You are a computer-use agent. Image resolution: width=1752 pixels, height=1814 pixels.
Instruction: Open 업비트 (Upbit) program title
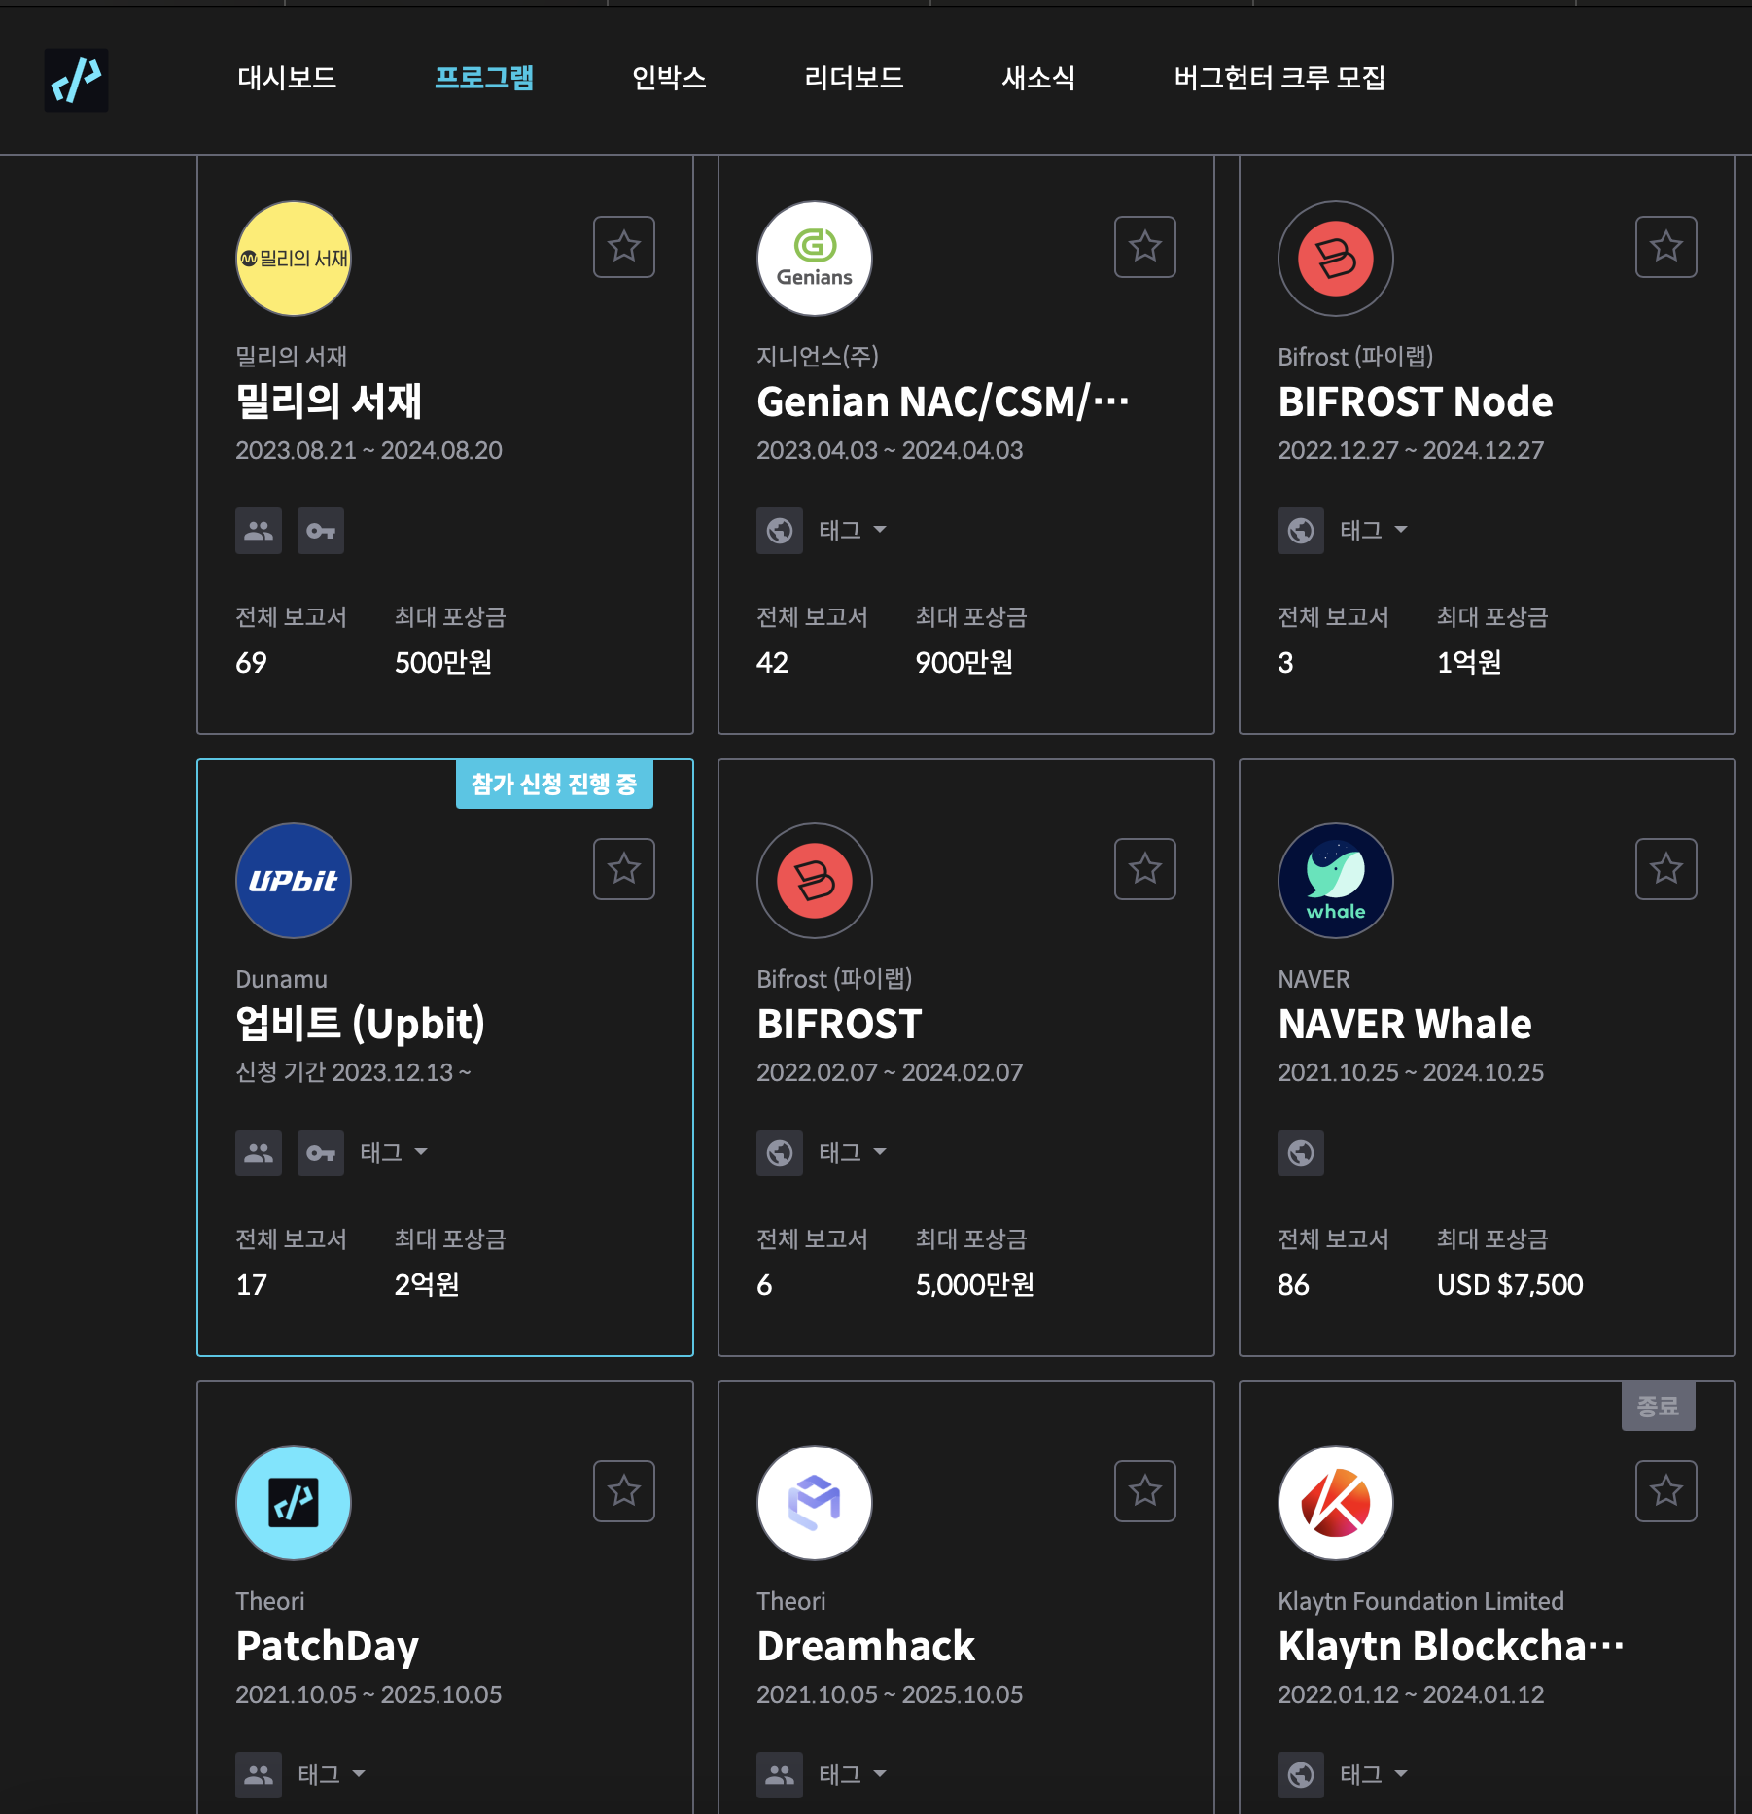click(x=361, y=1024)
